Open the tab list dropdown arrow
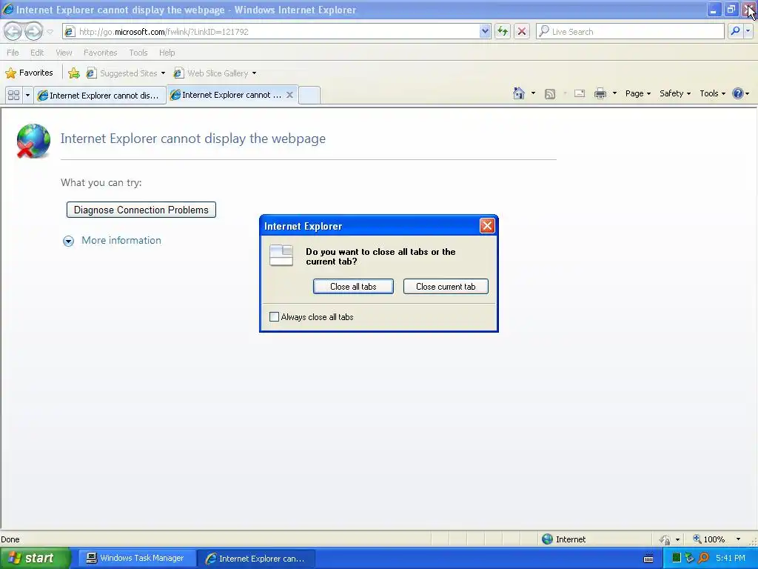The height and width of the screenshot is (569, 758). pyautogui.click(x=27, y=95)
